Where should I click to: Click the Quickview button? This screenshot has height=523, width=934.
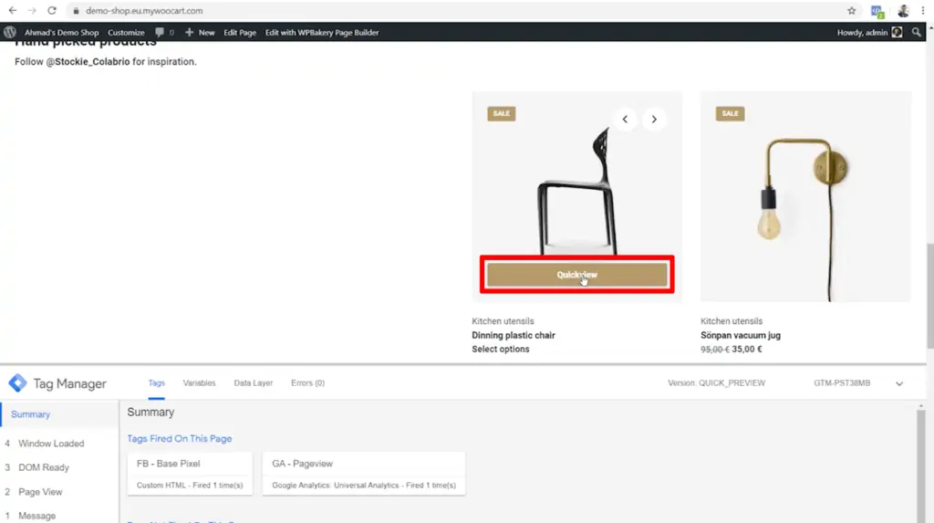pos(576,275)
